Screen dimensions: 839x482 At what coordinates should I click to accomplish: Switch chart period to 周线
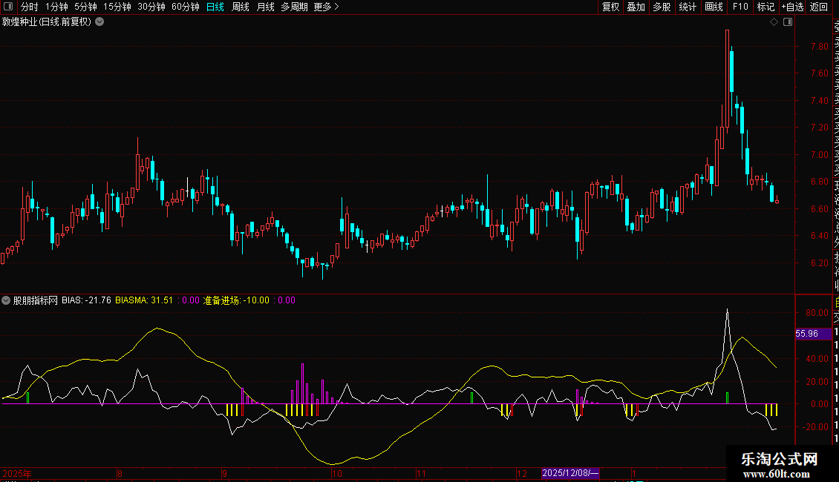tap(241, 7)
